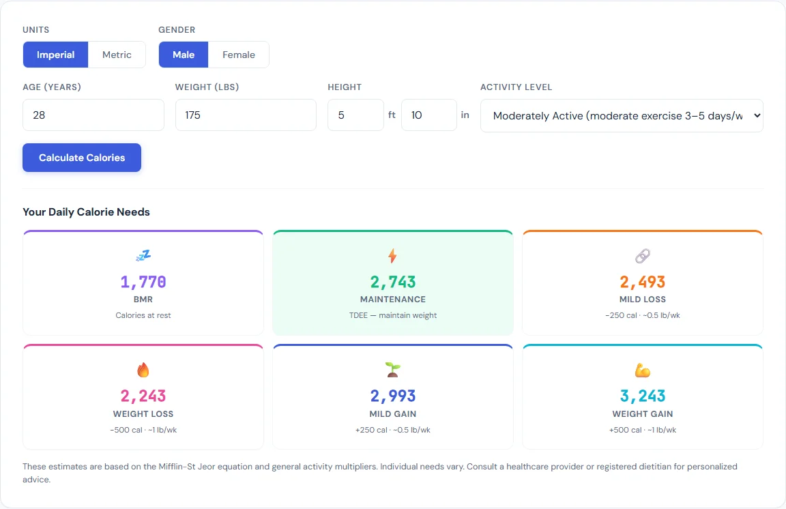The width and height of the screenshot is (786, 509).
Task: Click the flexed bicep Weight Gain icon
Action: [x=642, y=370]
